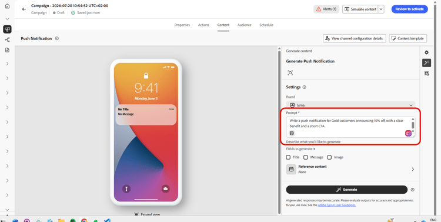441x222 pixels.
Task: Click the pink extension icon in Prompt box
Action: point(408,133)
